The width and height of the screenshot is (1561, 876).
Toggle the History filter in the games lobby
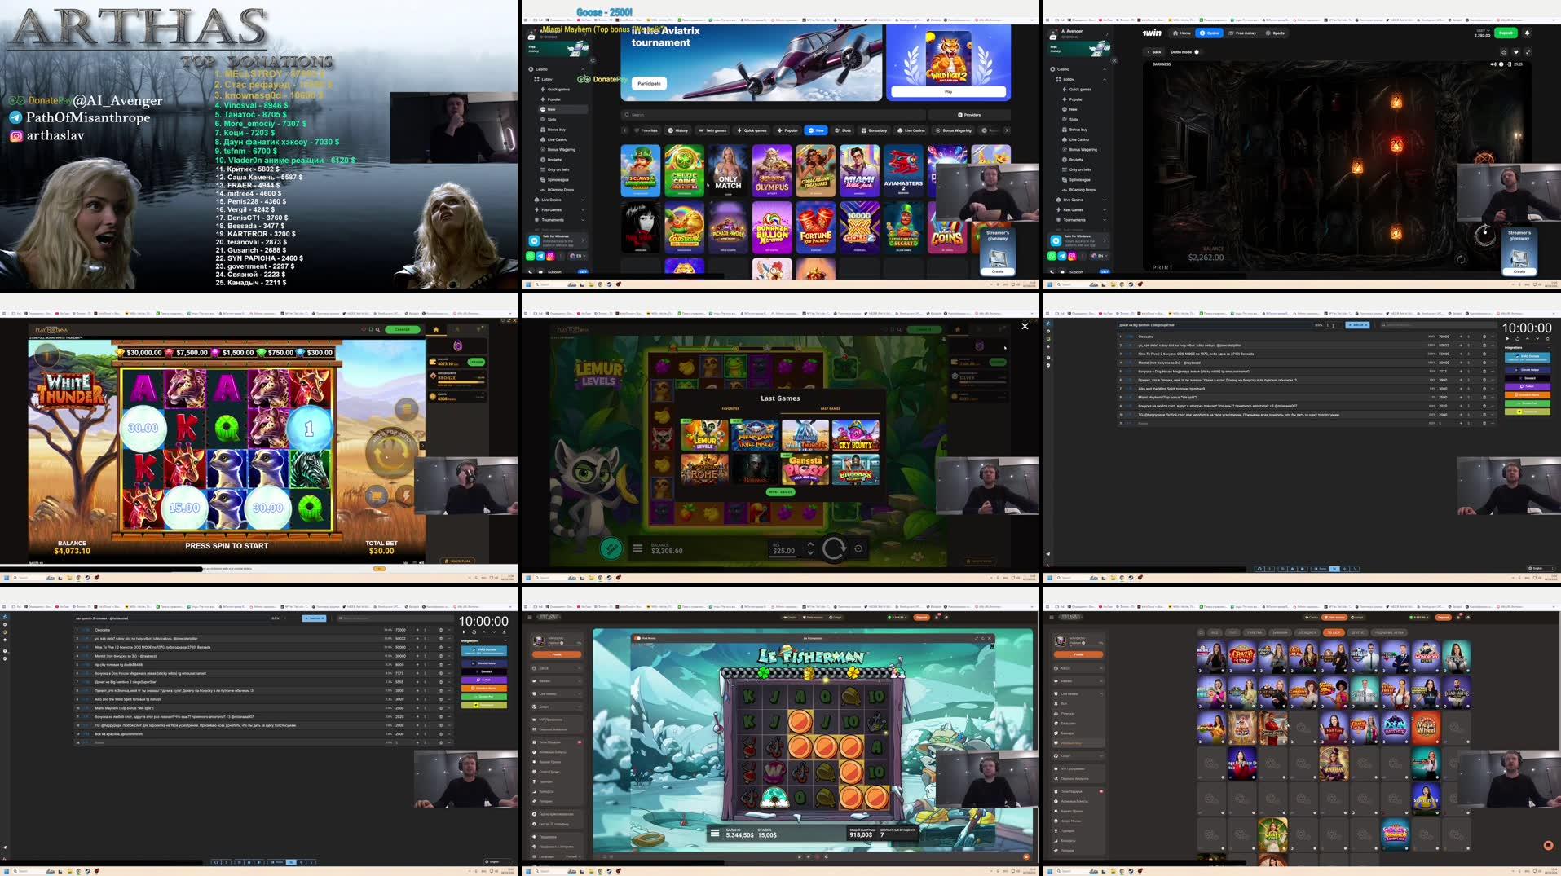point(679,130)
